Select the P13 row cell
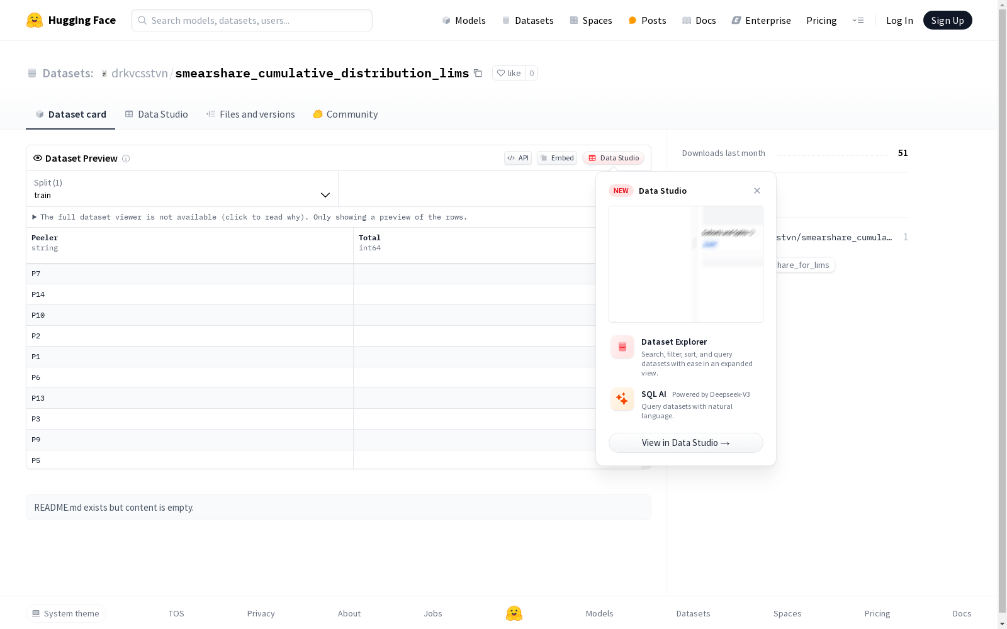Image resolution: width=1007 pixels, height=629 pixels. coord(189,398)
